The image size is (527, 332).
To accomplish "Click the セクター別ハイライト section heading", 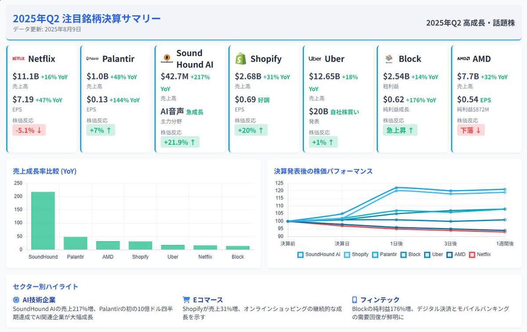I will [46, 287].
